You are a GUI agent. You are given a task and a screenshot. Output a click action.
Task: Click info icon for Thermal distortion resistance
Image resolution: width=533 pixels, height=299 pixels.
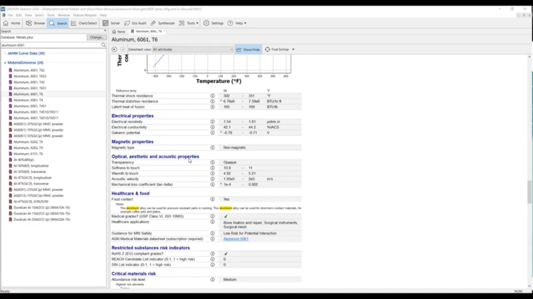(x=212, y=101)
